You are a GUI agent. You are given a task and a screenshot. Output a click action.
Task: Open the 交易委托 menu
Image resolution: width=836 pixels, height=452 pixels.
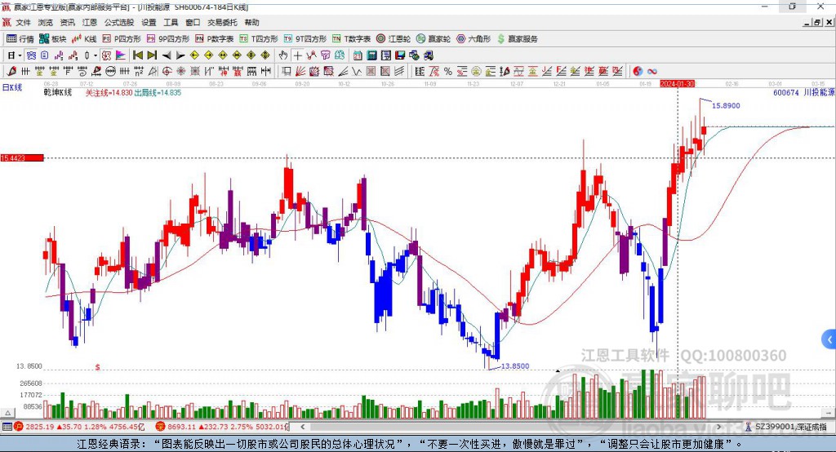click(222, 22)
